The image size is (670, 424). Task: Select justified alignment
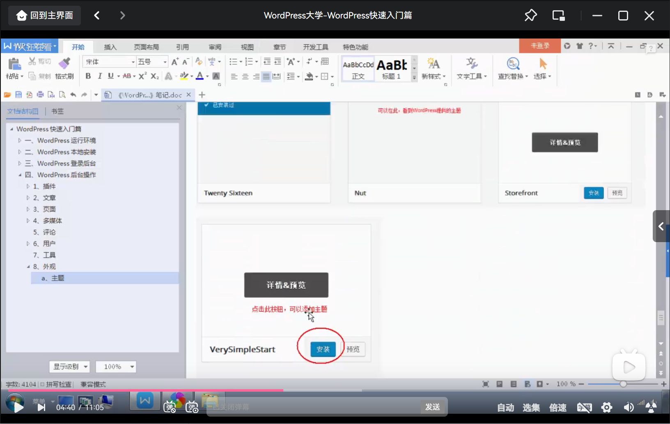pyautogui.click(x=266, y=76)
